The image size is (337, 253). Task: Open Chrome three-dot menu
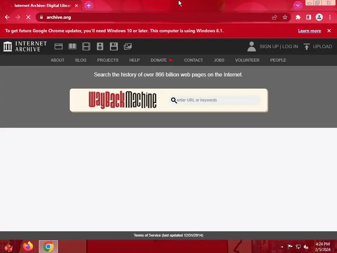tap(330, 17)
